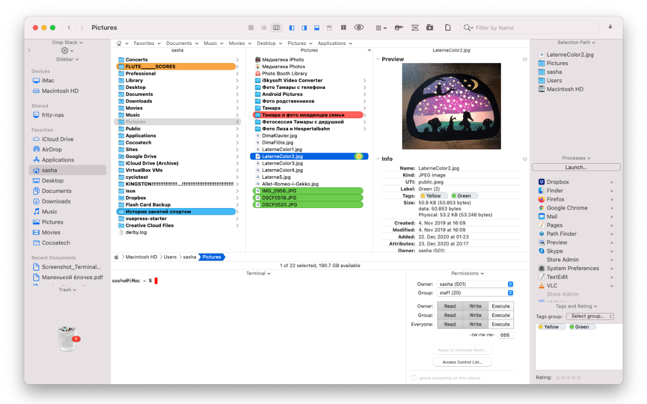
Task: Click the download arrow toolbar icon
Action: [610, 27]
